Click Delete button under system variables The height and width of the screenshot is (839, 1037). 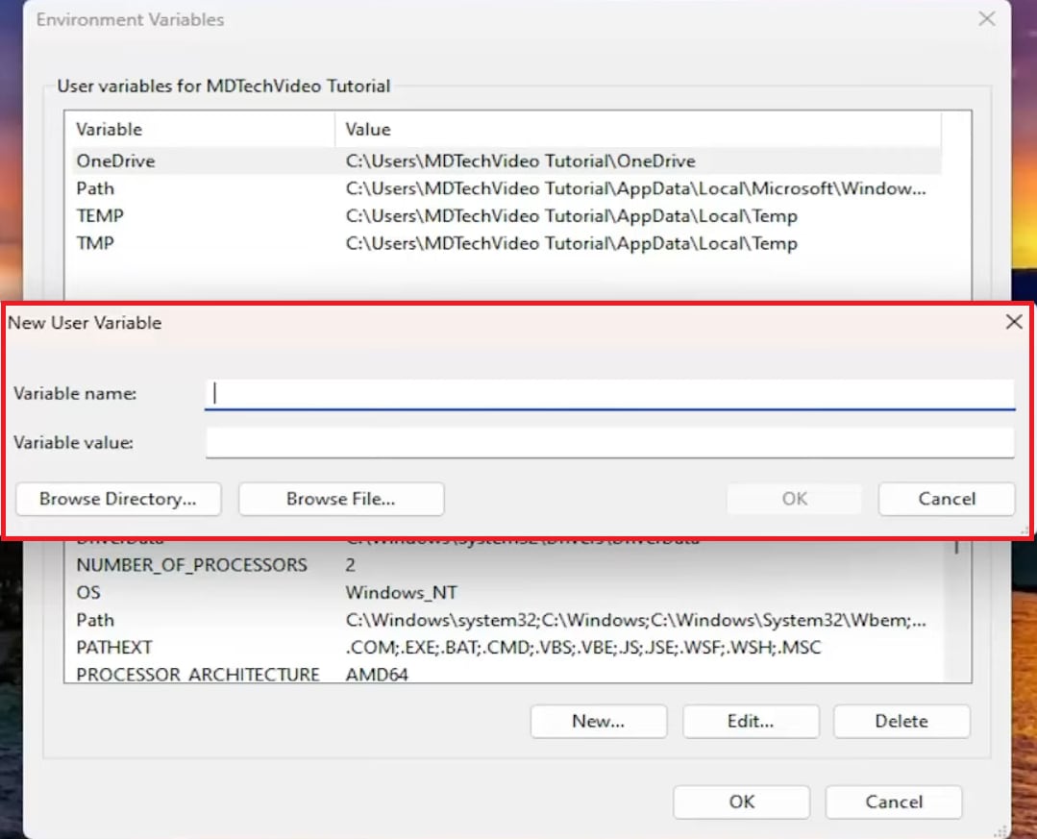[901, 722]
